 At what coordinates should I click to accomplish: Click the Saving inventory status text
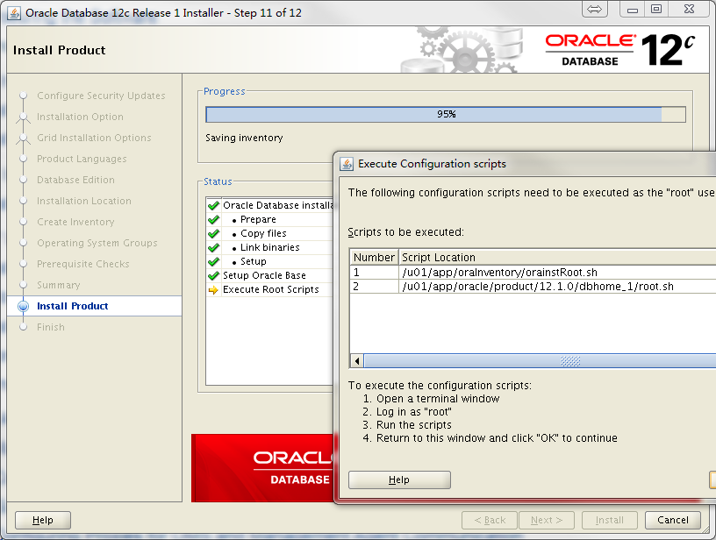click(244, 138)
